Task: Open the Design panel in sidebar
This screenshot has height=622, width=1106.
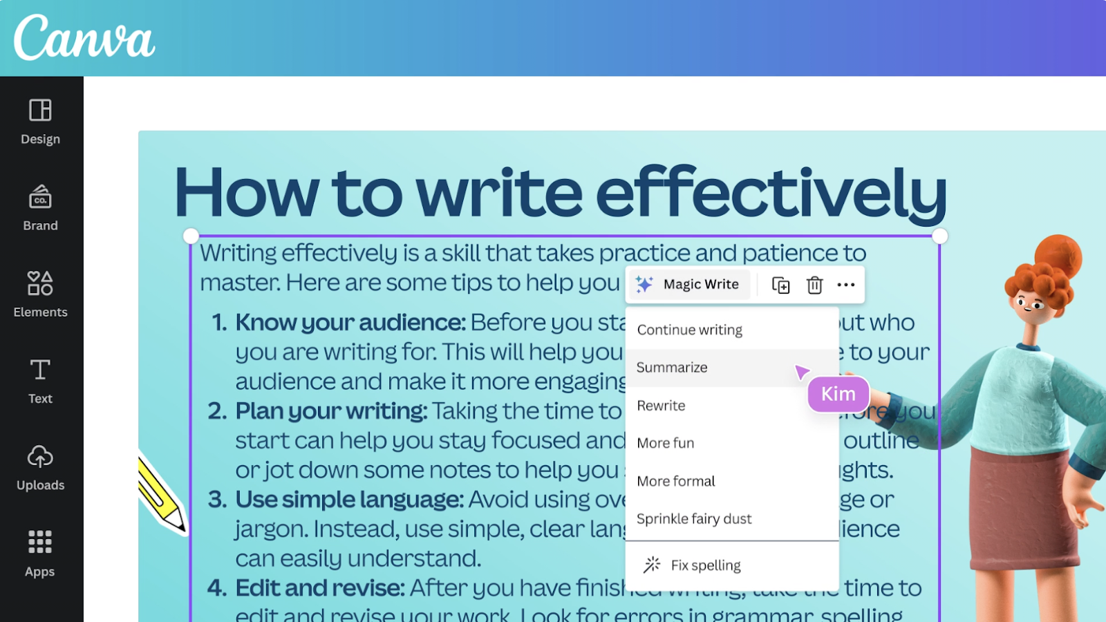Action: click(40, 122)
